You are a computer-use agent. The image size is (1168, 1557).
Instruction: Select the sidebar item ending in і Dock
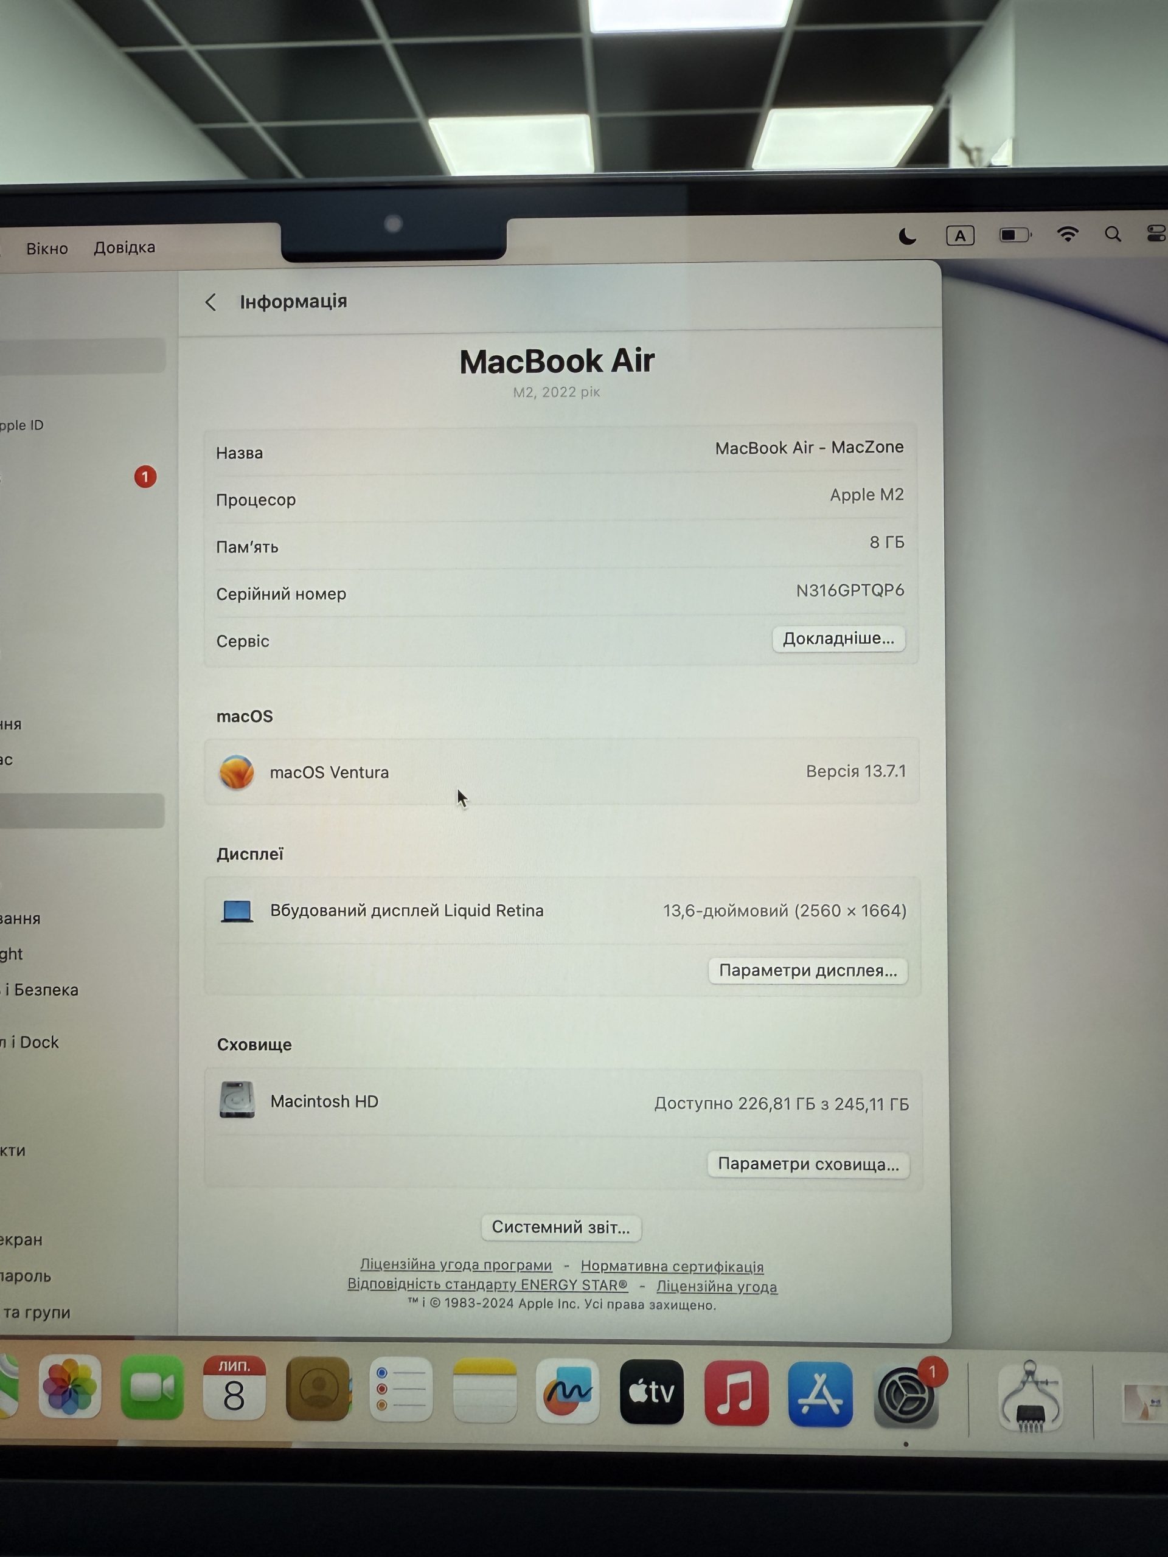[30, 1042]
